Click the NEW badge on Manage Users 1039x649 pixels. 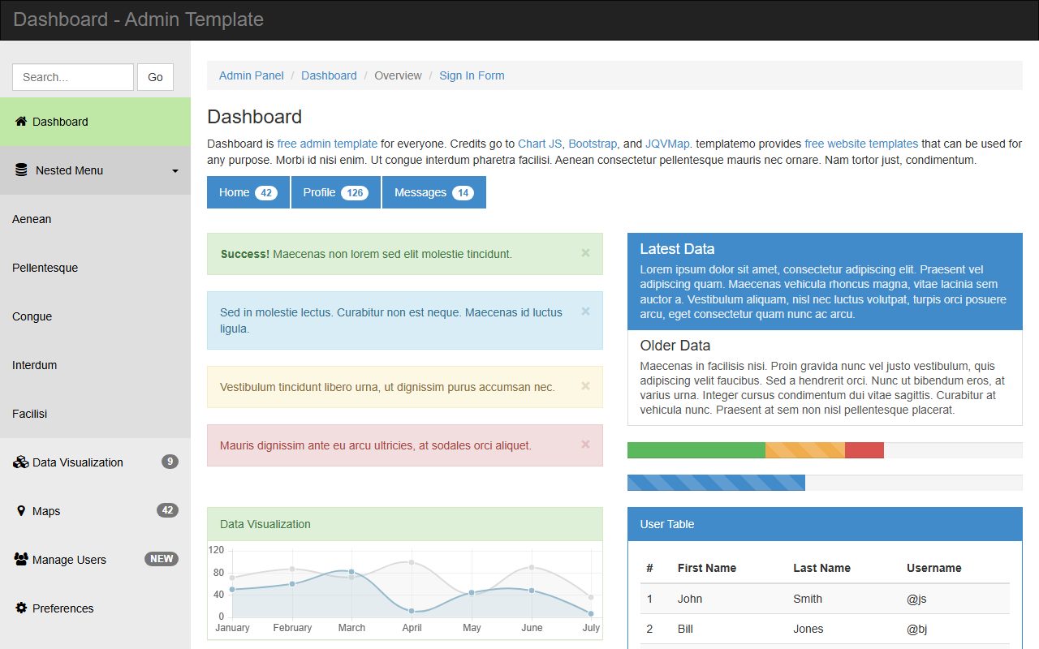click(x=162, y=559)
